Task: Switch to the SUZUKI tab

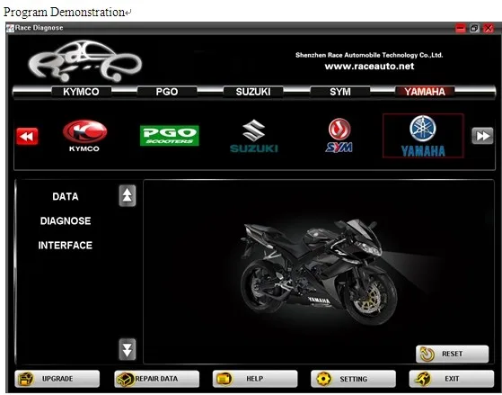Action: point(253,92)
